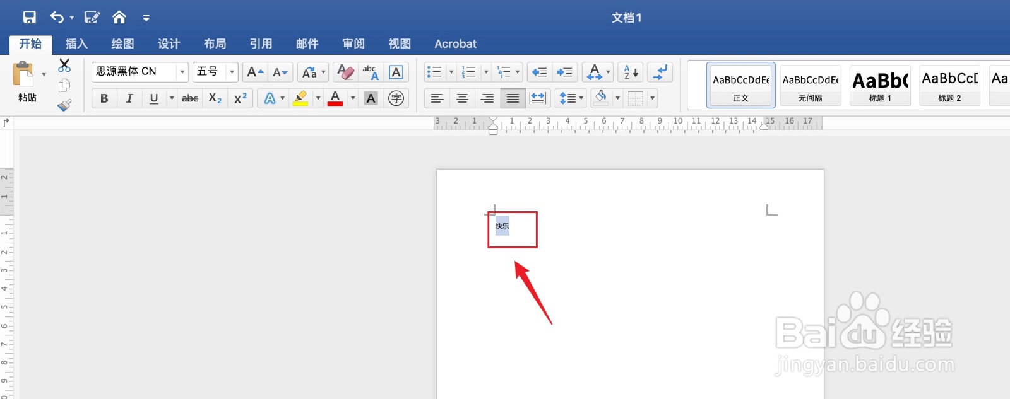Switch to the 插入 tab
Image resolution: width=1010 pixels, height=399 pixels.
76,43
